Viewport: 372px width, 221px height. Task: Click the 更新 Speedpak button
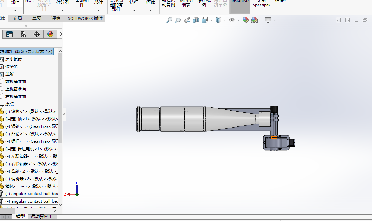click(262, 3)
